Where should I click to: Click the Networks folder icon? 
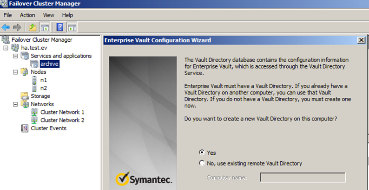tap(25, 104)
